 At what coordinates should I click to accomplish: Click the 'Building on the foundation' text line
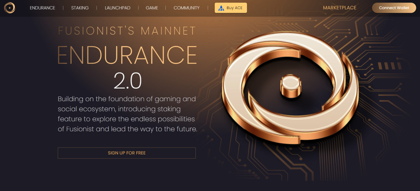click(127, 99)
